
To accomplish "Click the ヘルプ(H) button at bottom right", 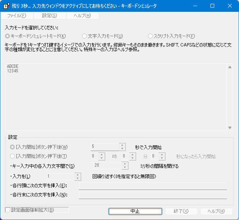I will click(x=216, y=211).
